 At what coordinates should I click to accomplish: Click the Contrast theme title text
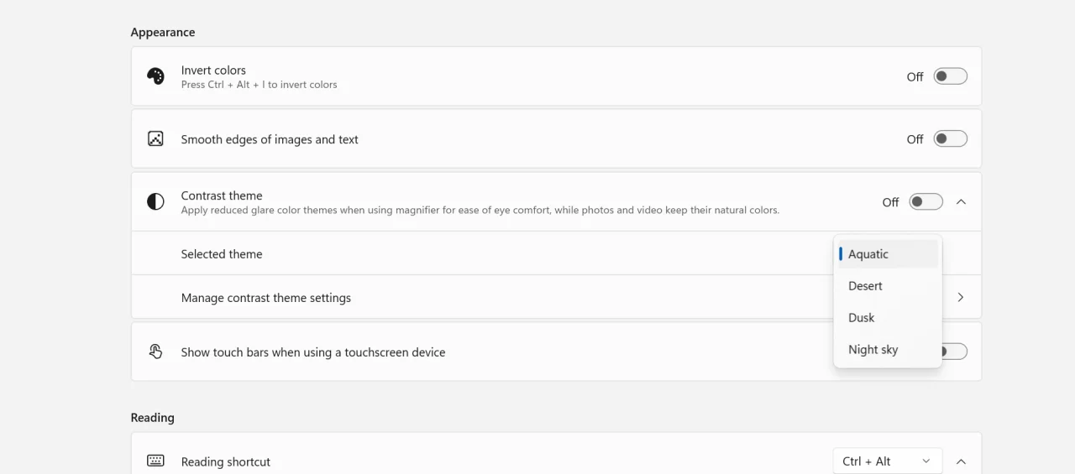click(222, 195)
